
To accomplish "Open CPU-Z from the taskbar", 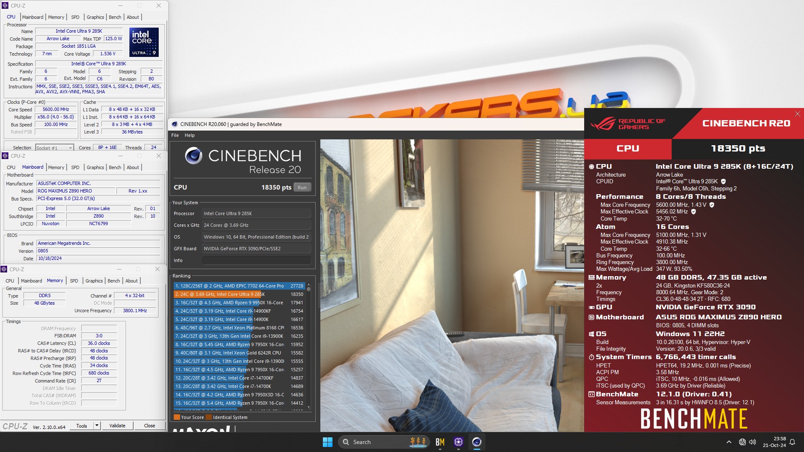I will coord(458,442).
